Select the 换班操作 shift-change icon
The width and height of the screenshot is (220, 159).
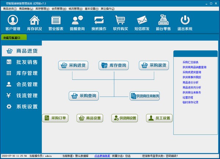coord(99,23)
